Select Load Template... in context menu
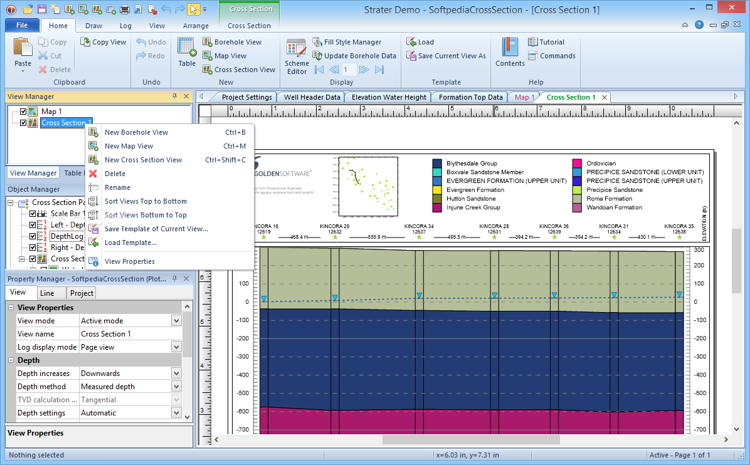Screen dimensions: 750x465 (170, 243)
